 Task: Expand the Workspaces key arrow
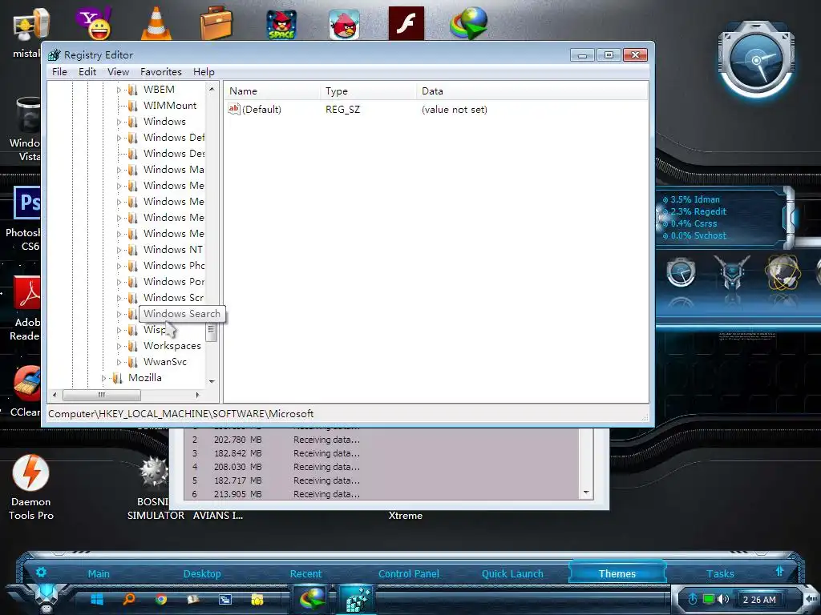click(119, 346)
